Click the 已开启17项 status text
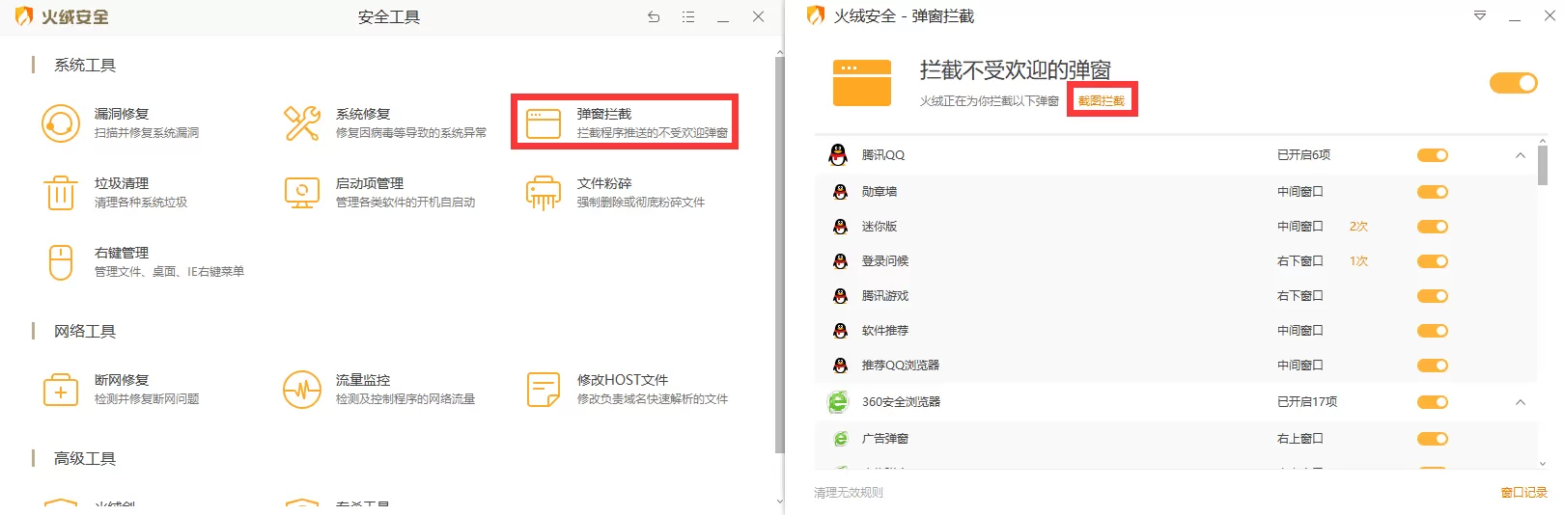This screenshot has width=1564, height=515. tap(1307, 402)
